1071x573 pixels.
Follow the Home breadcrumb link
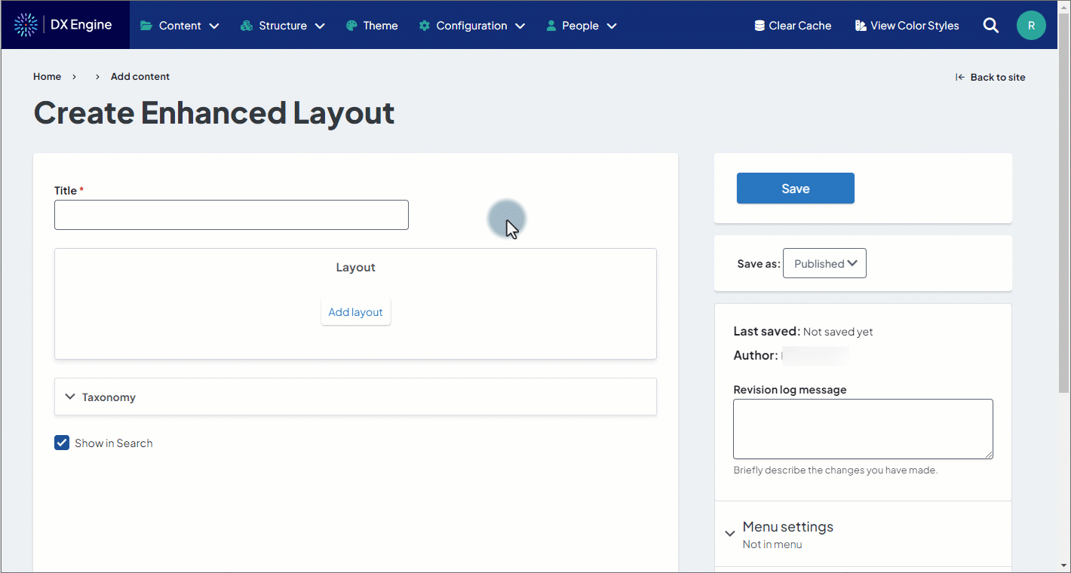pyautogui.click(x=47, y=77)
